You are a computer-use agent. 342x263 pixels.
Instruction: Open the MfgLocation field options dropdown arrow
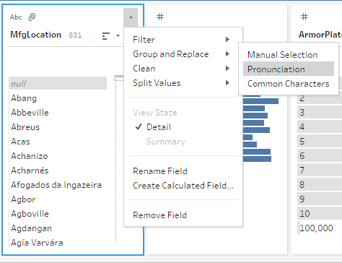131,17
